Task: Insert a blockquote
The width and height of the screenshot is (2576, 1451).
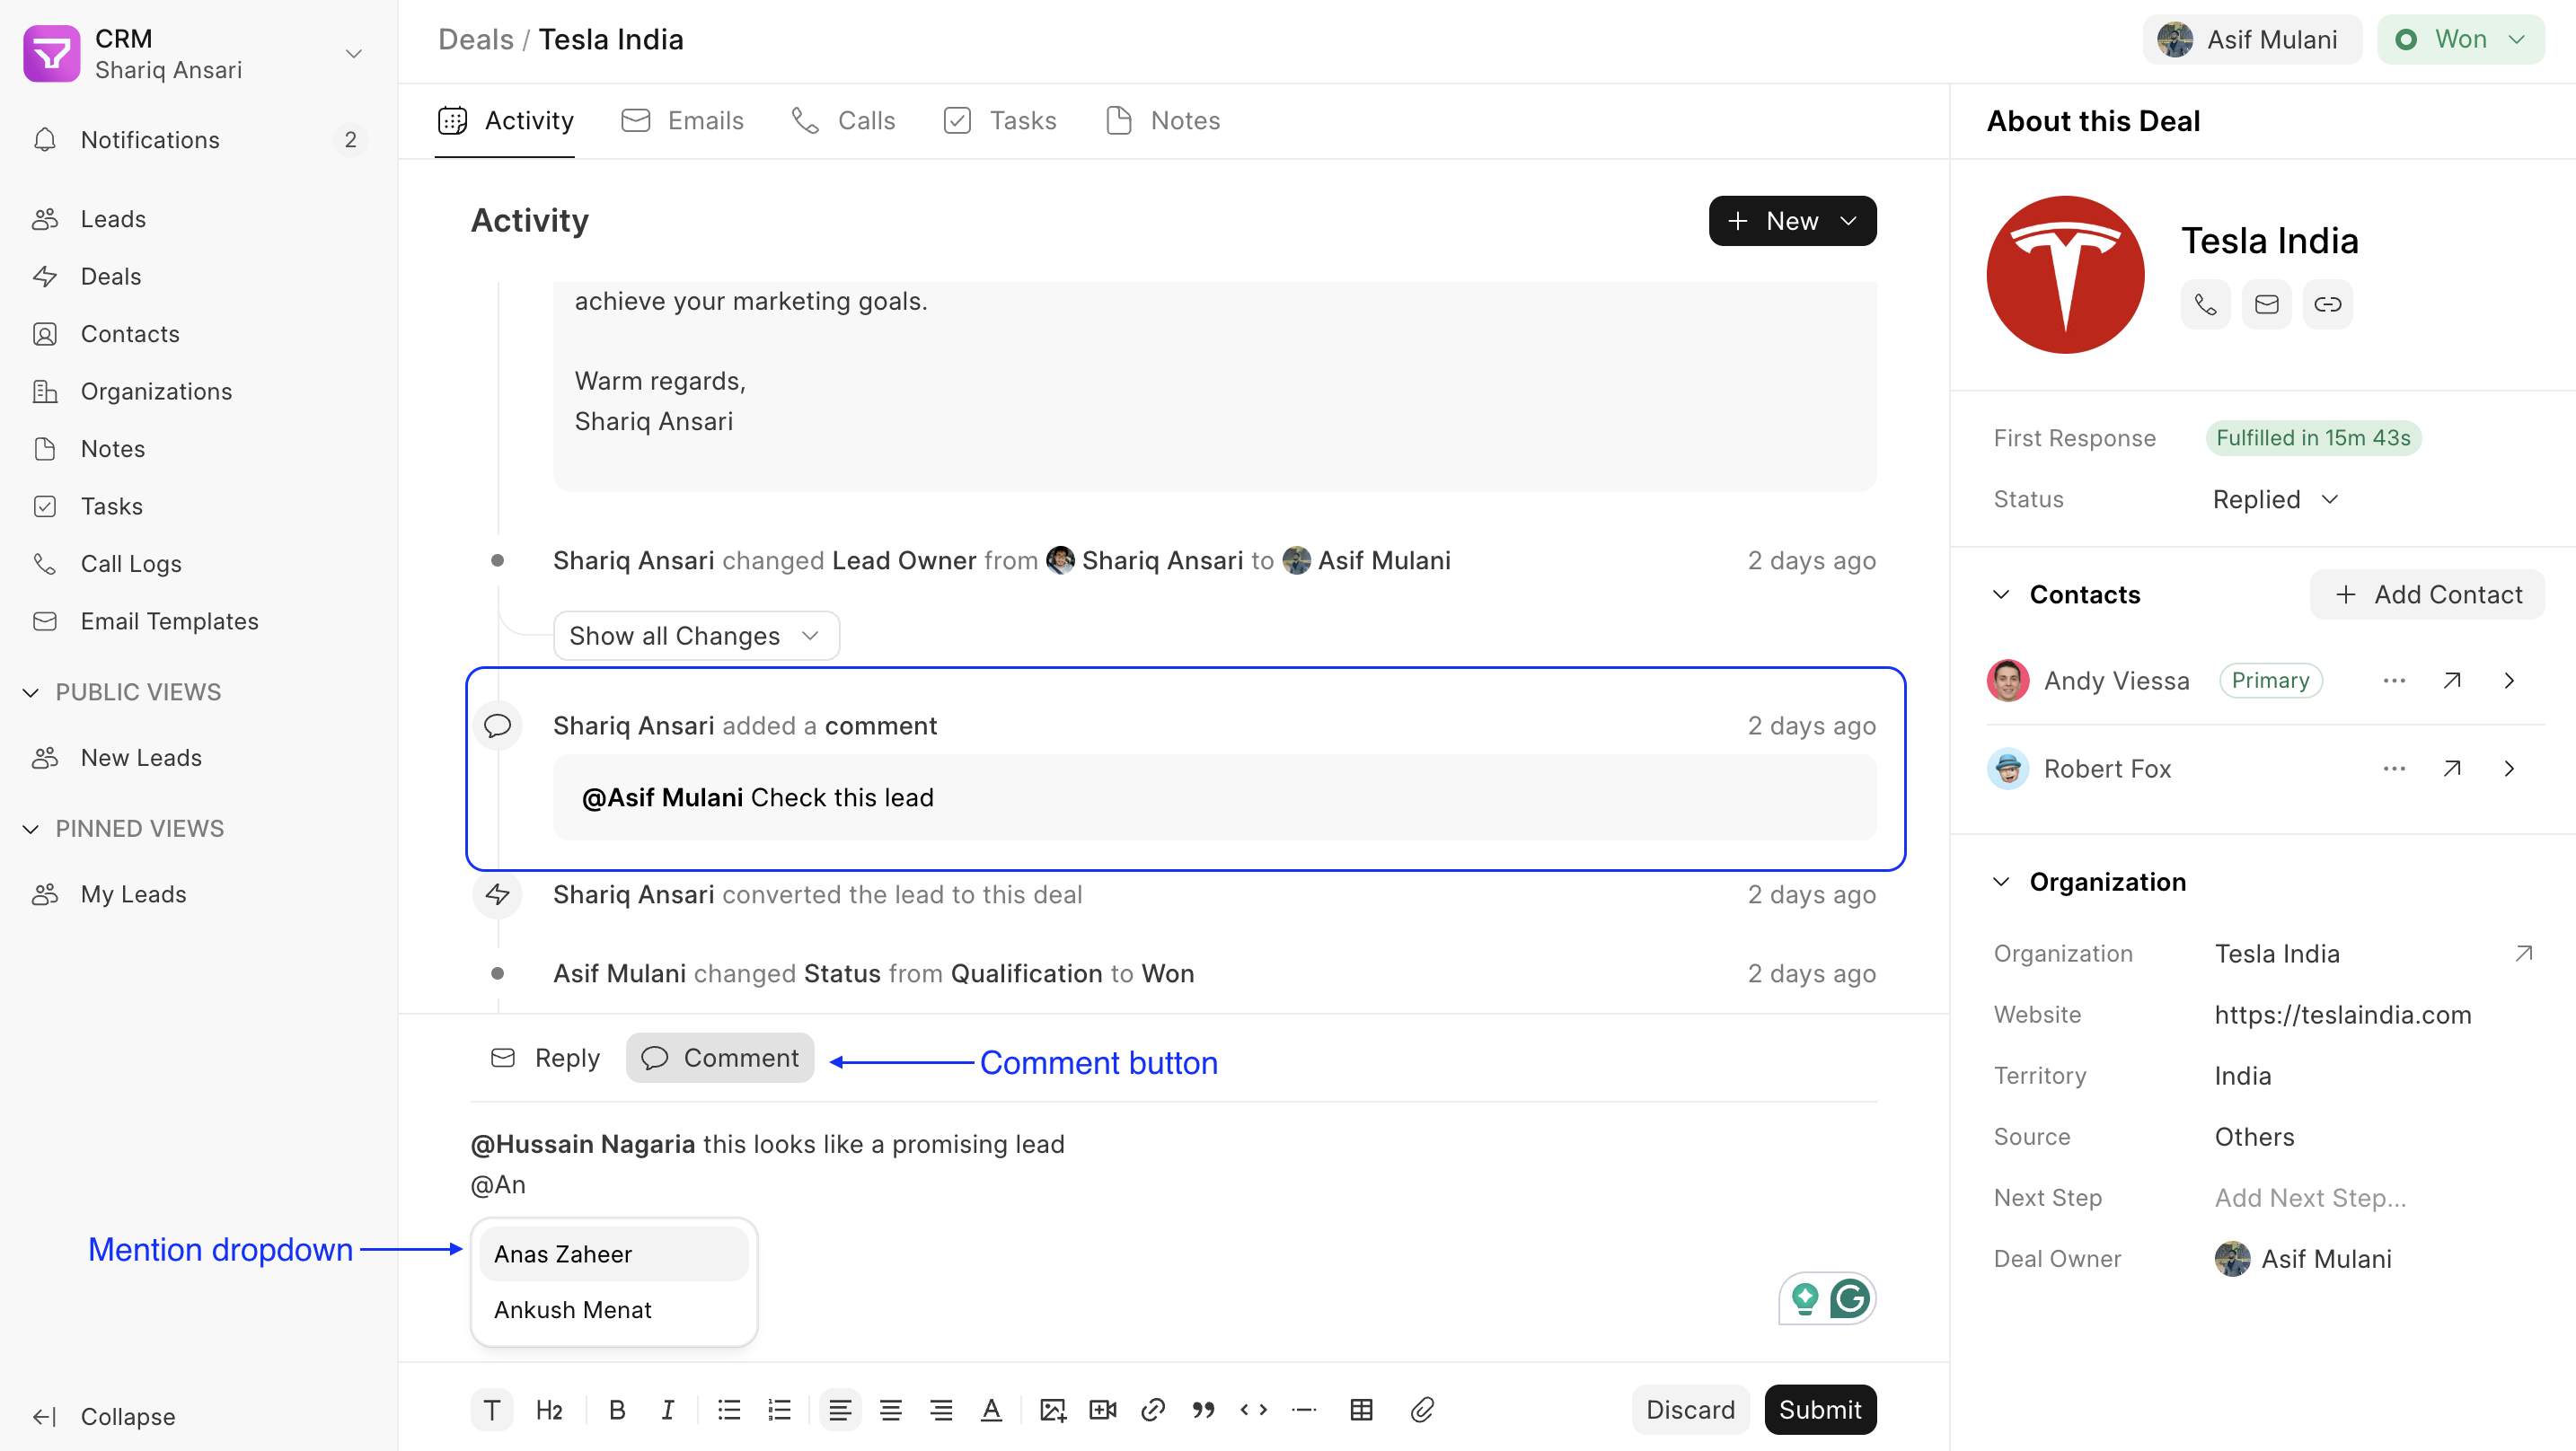Action: coord(1203,1409)
